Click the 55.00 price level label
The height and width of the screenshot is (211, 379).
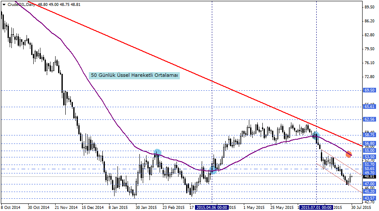pyautogui.click(x=369, y=151)
